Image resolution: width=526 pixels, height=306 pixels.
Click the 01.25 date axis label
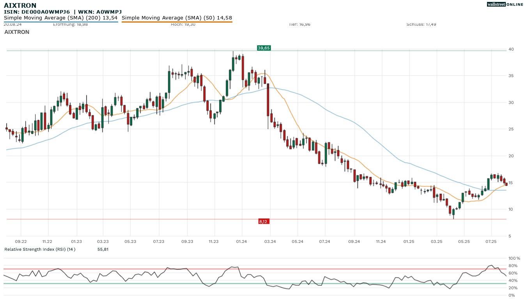click(409, 242)
